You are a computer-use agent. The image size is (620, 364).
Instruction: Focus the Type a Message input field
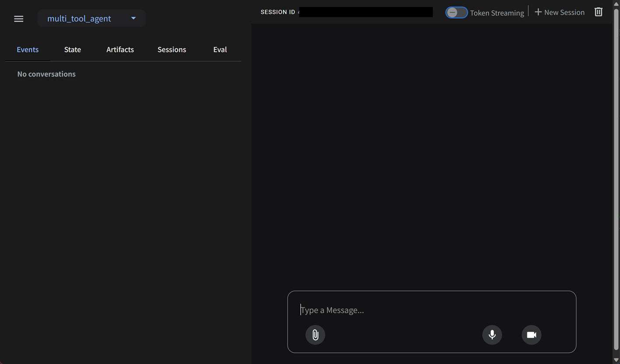pyautogui.click(x=394, y=310)
